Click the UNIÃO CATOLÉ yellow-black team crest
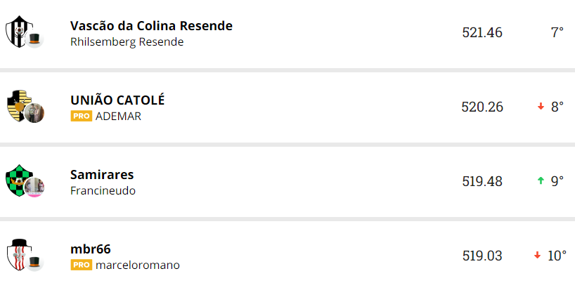Viewport: 575px width, 290px height. tap(16, 105)
